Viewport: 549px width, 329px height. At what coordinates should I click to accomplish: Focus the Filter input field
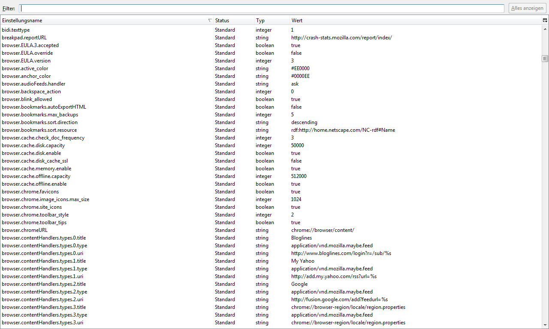pos(262,9)
